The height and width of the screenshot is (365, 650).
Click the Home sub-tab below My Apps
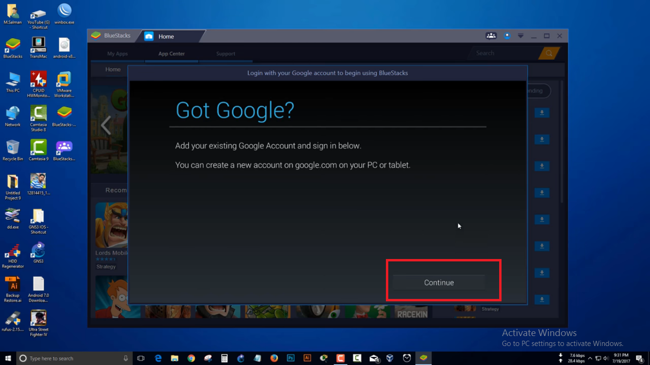113,69
